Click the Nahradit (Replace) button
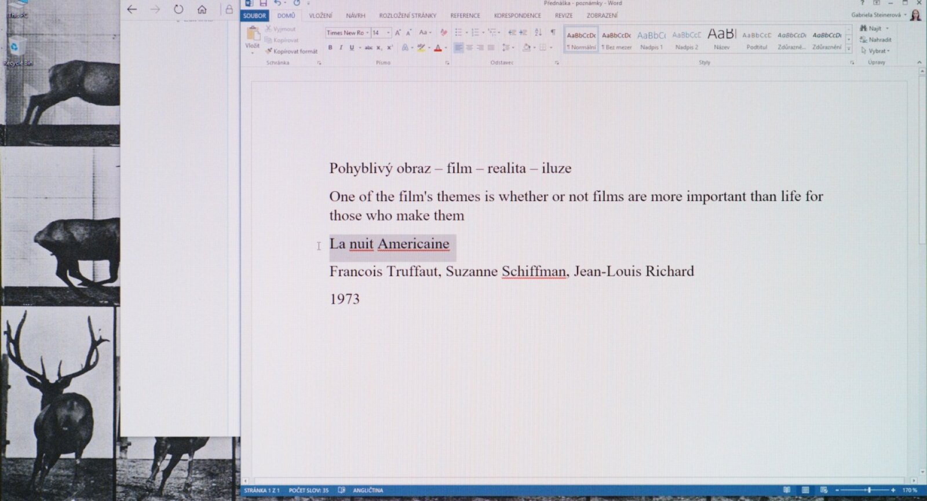The height and width of the screenshot is (501, 927). tap(876, 39)
